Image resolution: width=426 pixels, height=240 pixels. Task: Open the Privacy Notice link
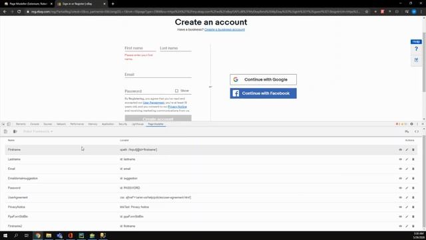pyautogui.click(x=177, y=107)
